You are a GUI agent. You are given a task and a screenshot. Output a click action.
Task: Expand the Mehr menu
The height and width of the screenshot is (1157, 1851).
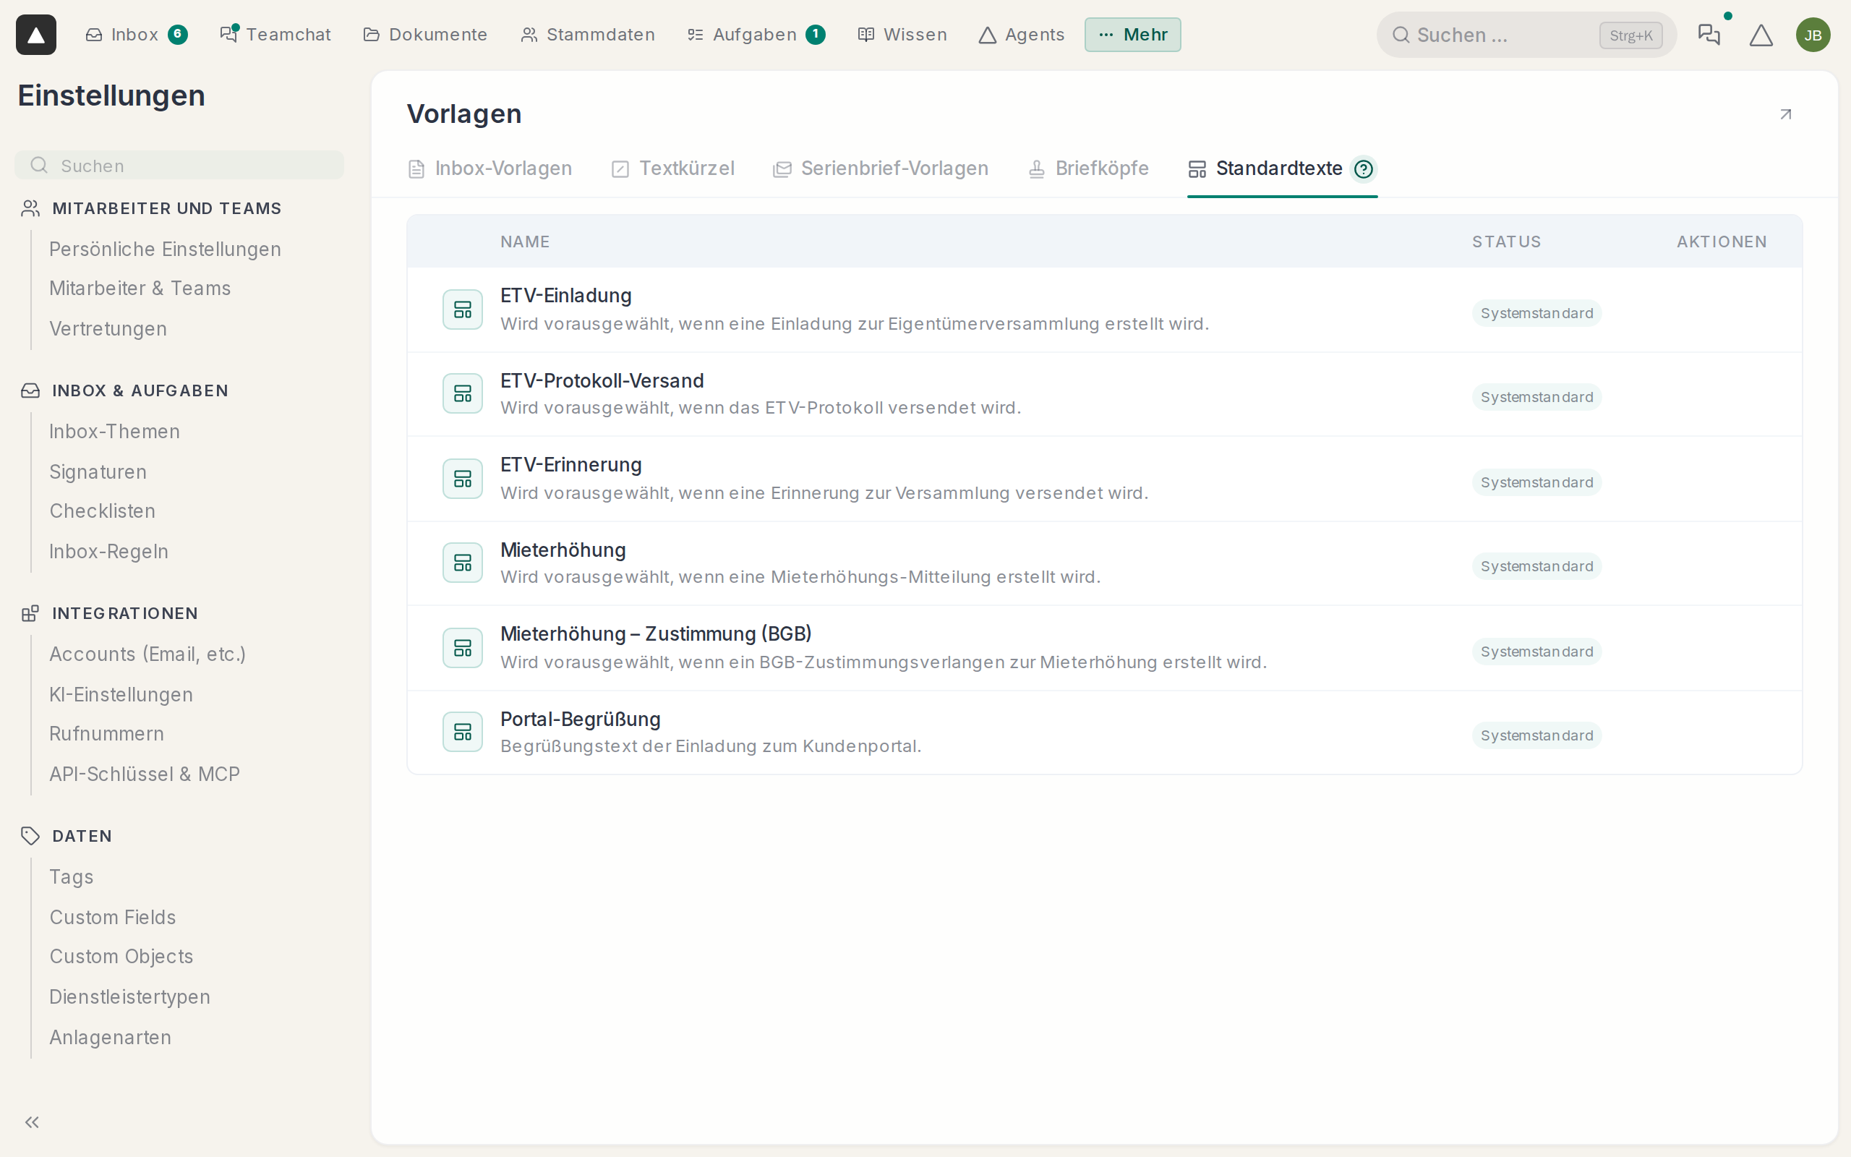tap(1132, 35)
